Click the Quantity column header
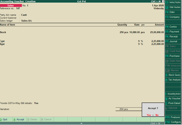Viewport: 182px width, 125px height. tap(122, 25)
